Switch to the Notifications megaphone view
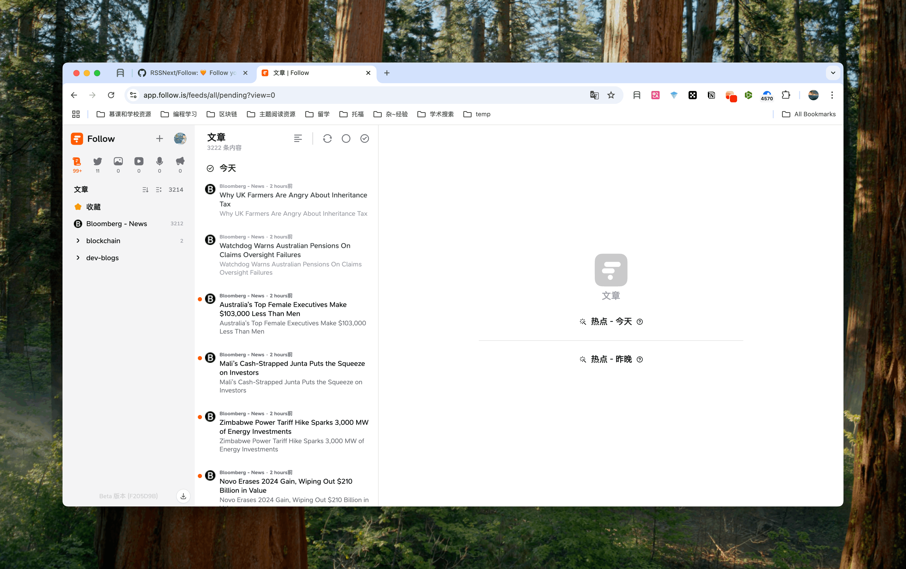The width and height of the screenshot is (906, 569). click(x=180, y=164)
